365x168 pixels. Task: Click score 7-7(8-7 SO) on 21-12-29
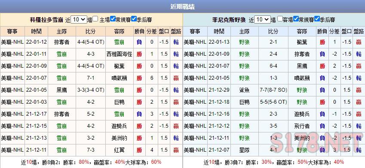pyautogui.click(x=273, y=90)
